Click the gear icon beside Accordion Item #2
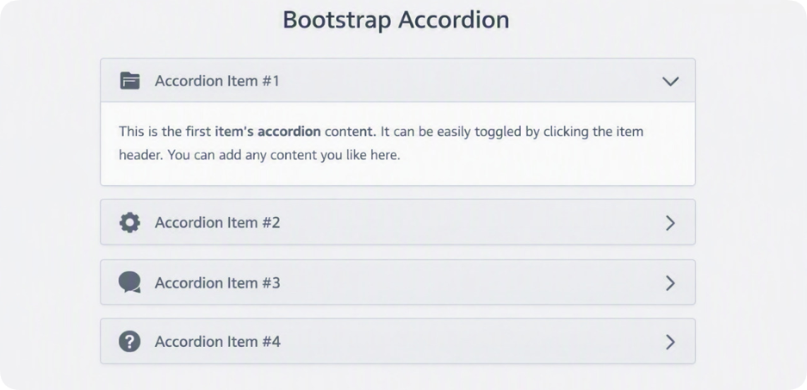 click(130, 223)
